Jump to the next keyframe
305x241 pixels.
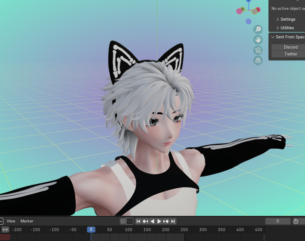(x=166, y=221)
